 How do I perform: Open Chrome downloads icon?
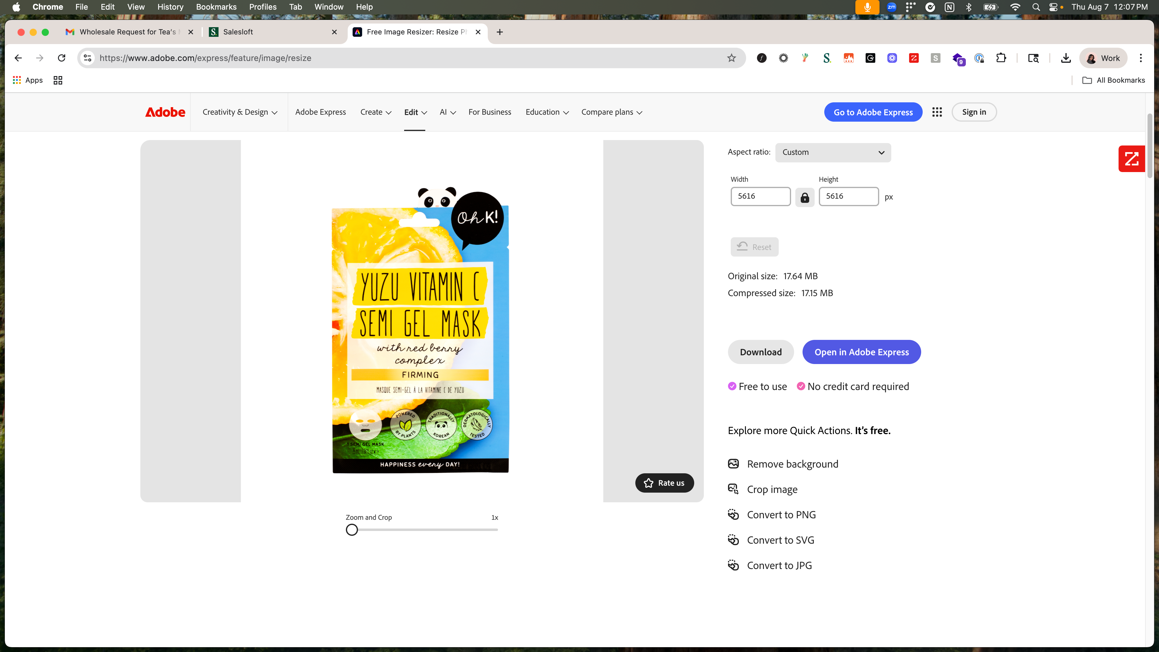click(x=1065, y=58)
